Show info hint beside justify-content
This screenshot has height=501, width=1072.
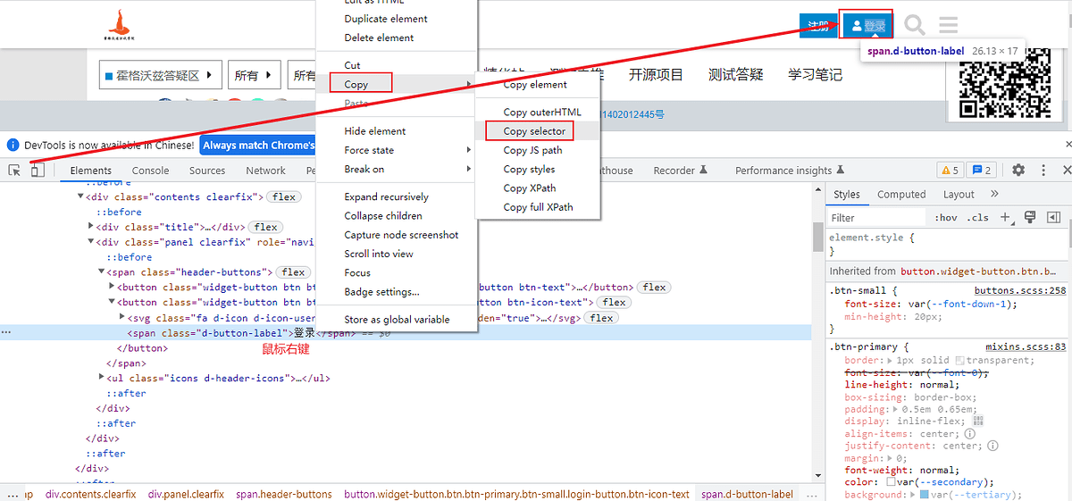[992, 446]
